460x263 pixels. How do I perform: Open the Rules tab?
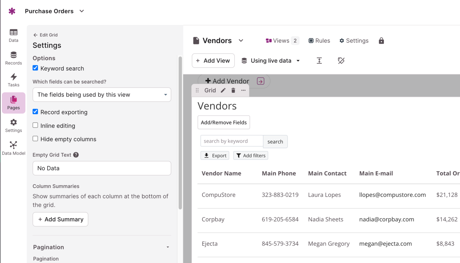[x=319, y=41]
